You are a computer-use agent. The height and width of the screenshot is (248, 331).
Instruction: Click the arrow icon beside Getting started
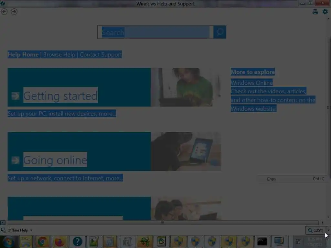[x=16, y=96]
